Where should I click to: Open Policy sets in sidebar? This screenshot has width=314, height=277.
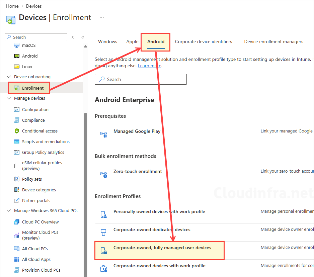(x=32, y=179)
